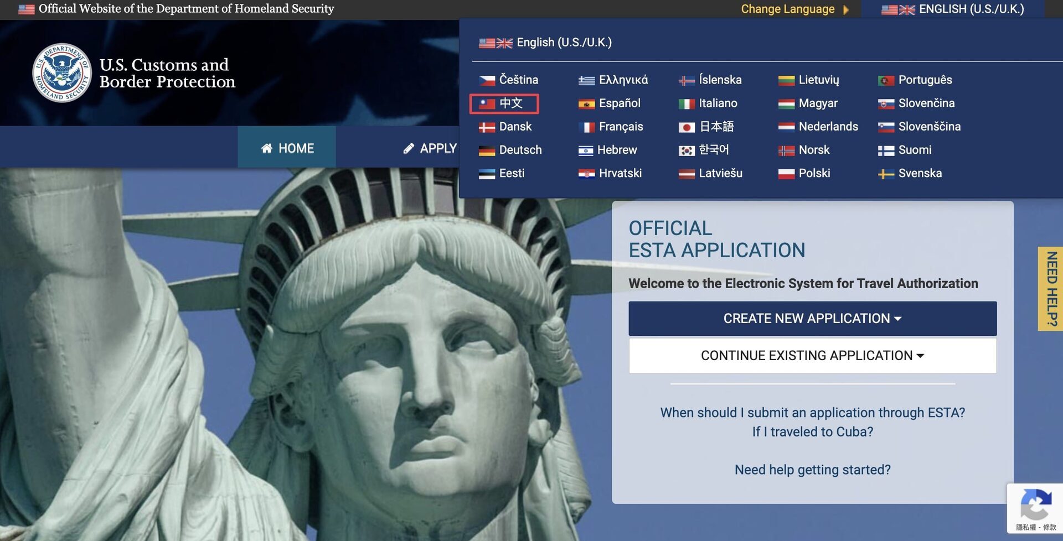1063x541 pixels.
Task: Expand the Continue Existing Application dropdown
Action: pos(812,356)
